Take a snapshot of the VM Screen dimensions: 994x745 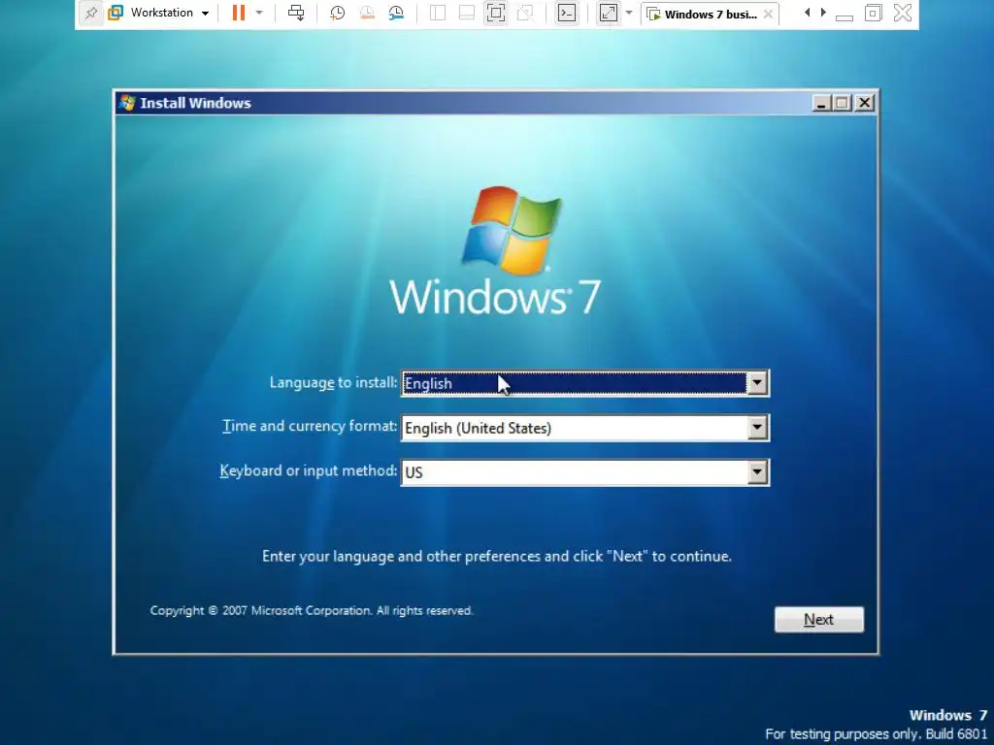[x=337, y=13]
